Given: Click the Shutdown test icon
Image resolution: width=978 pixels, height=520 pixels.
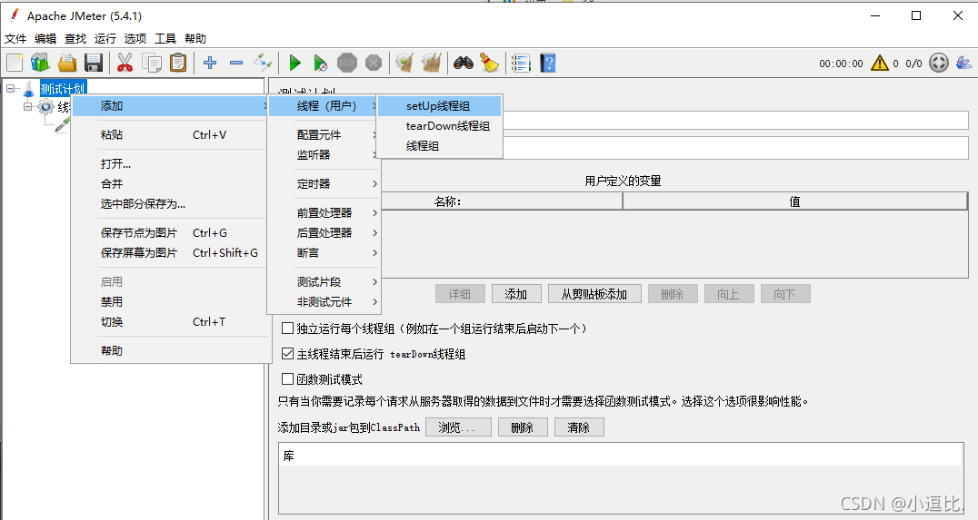Looking at the screenshot, I should pyautogui.click(x=374, y=63).
